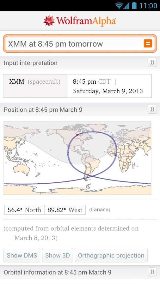160x284 pixels.
Task: Tap the orange equals button in search box
Action: [x=148, y=44]
